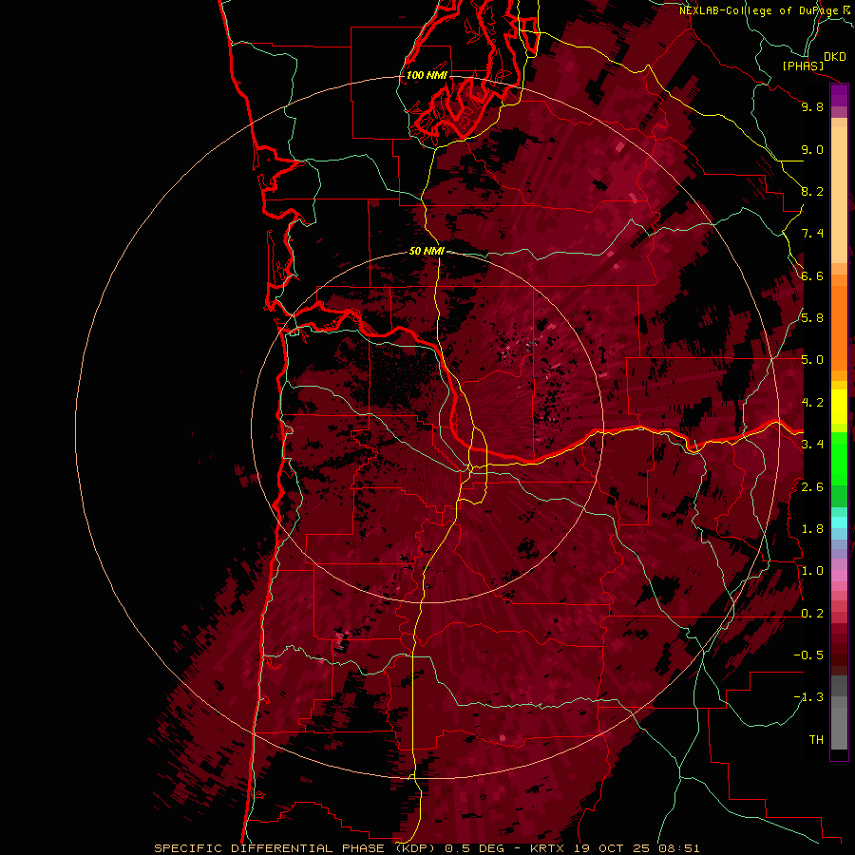Click the -1.3 scale value
This screenshot has height=855, width=855.
coord(808,697)
